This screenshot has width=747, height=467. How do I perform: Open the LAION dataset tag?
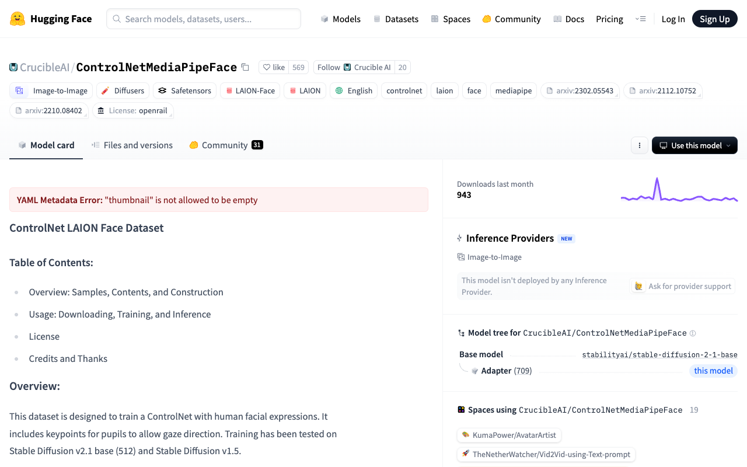305,90
